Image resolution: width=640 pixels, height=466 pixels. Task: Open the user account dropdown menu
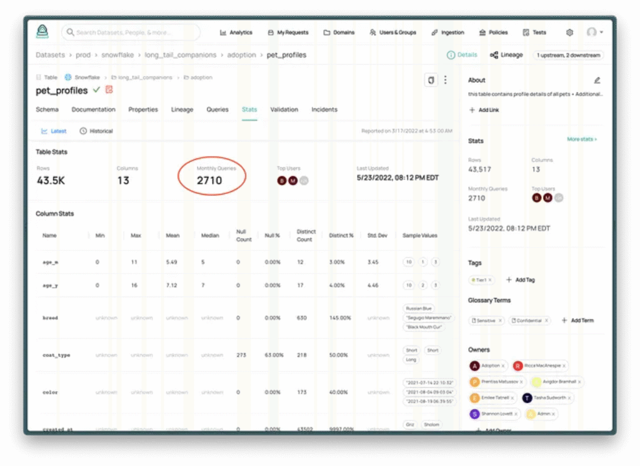tap(594, 32)
